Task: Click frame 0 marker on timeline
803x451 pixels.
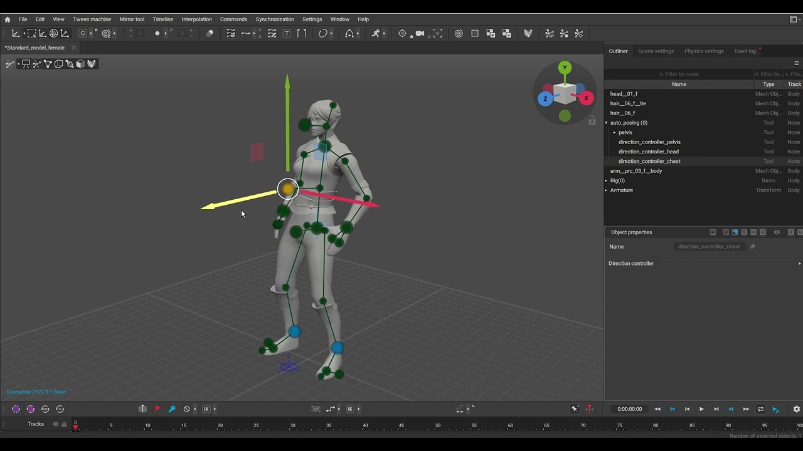Action: tap(75, 425)
